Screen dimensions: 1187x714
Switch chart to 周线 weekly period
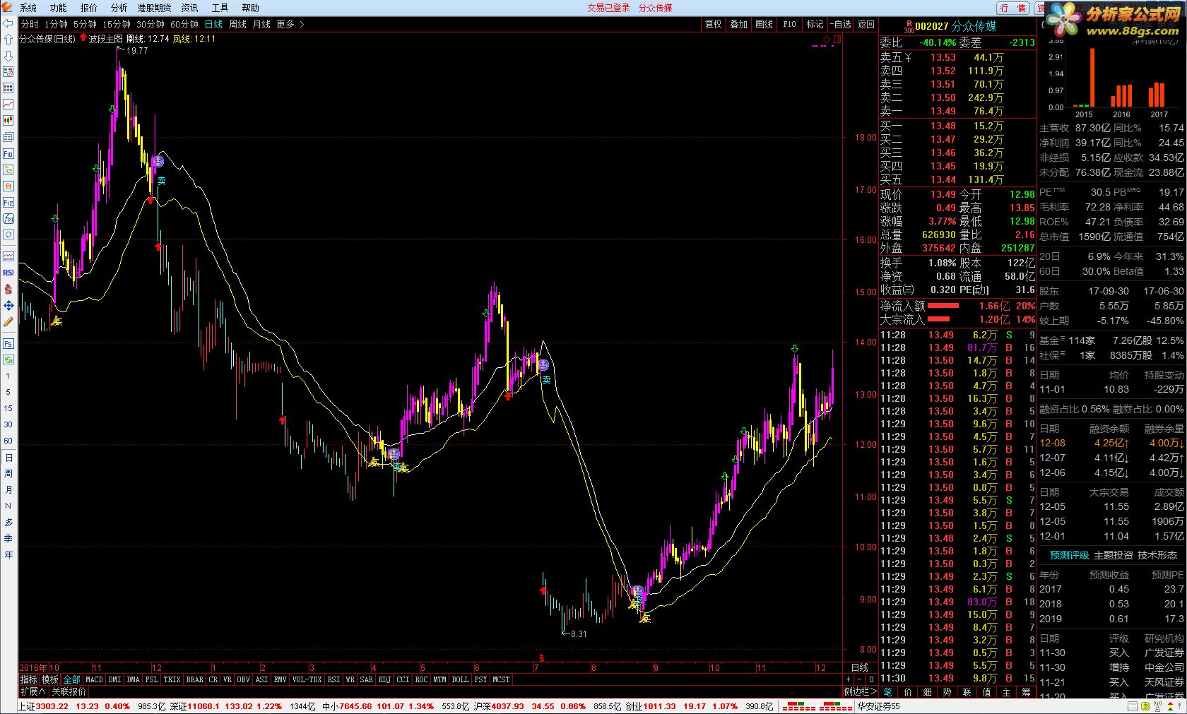click(x=237, y=24)
